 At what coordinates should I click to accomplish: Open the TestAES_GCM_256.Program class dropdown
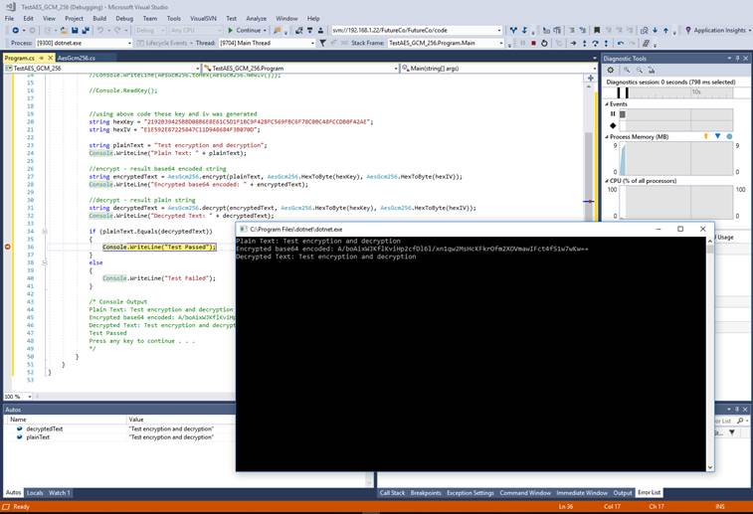396,69
